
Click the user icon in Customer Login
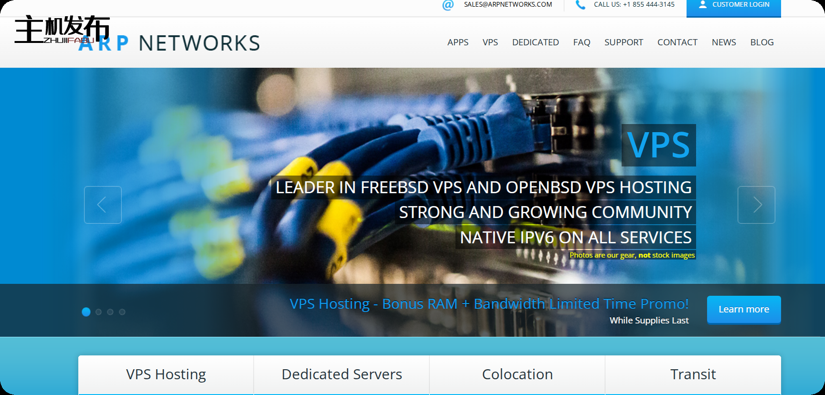[x=702, y=5]
